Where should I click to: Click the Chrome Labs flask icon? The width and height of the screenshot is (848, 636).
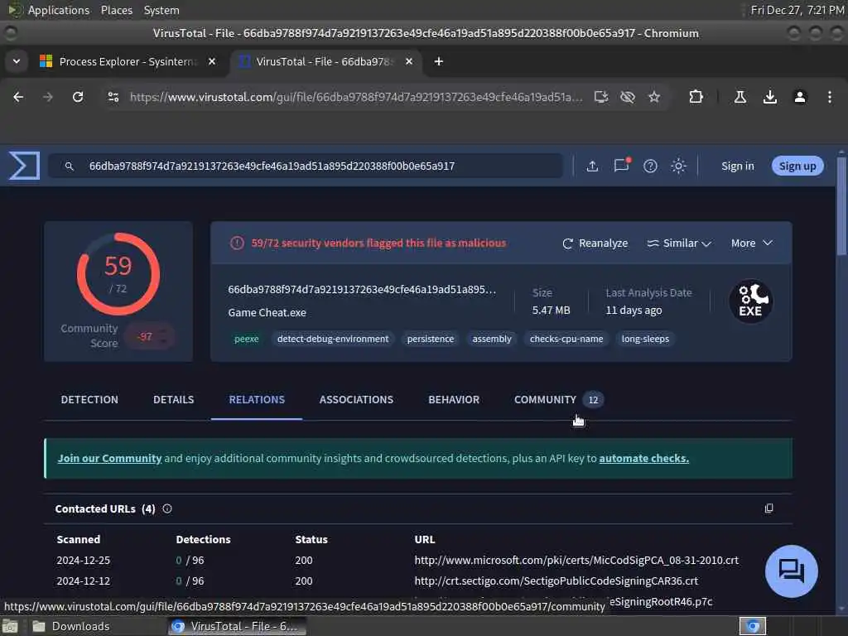click(740, 97)
